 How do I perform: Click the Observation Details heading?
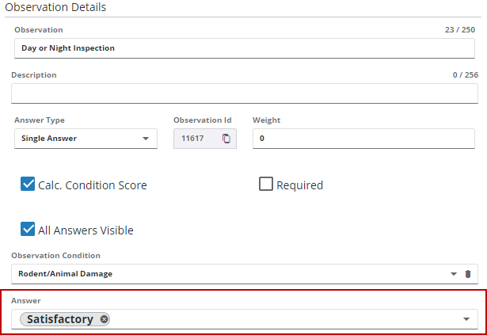[55, 7]
